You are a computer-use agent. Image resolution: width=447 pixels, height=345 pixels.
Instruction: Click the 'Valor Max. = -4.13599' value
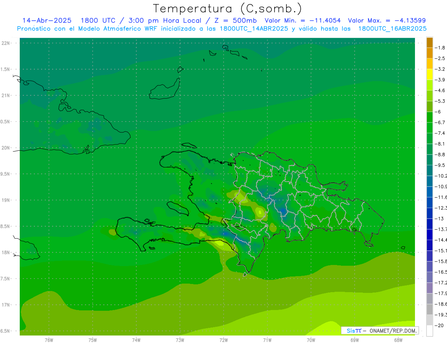(x=387, y=20)
